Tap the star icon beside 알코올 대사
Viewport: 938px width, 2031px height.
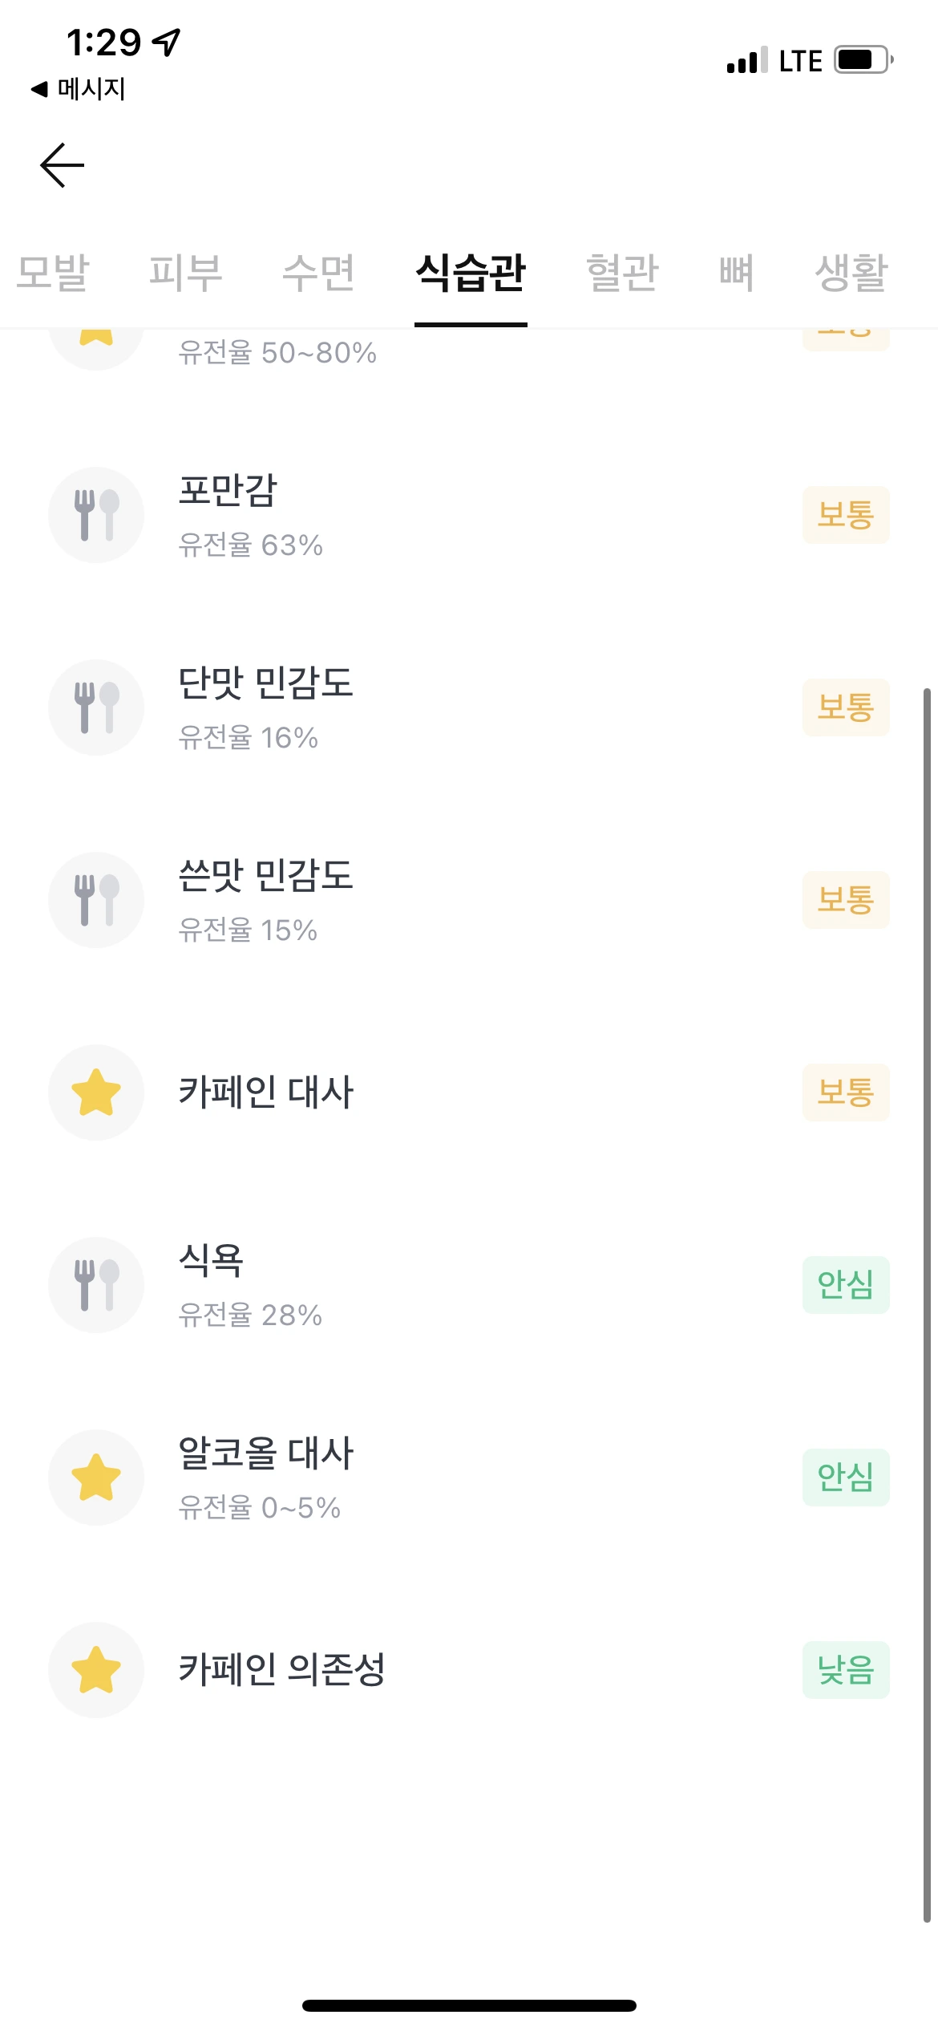tap(96, 1478)
